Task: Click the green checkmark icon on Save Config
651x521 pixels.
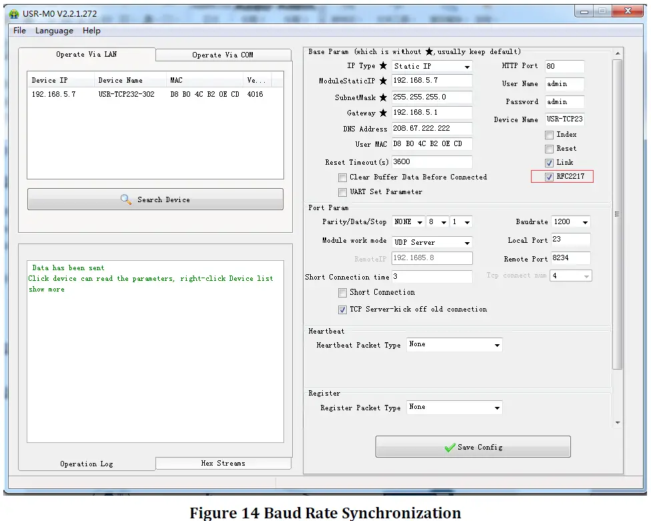Action: 450,448
